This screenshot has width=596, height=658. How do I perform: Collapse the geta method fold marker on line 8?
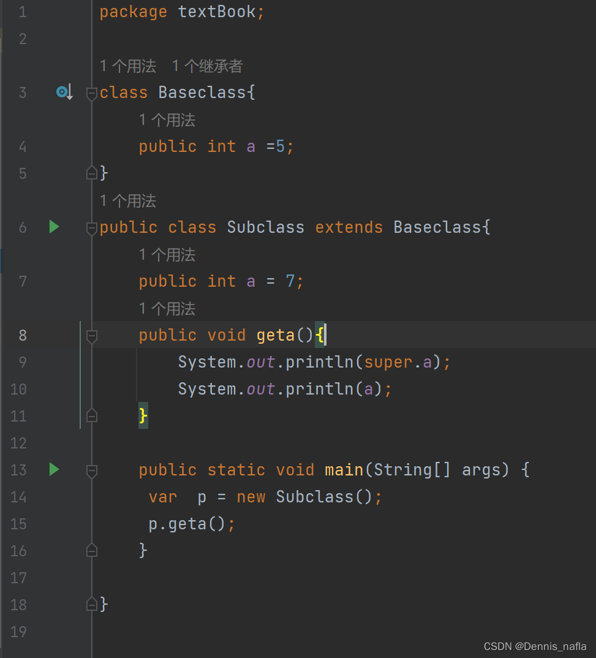[x=91, y=336]
